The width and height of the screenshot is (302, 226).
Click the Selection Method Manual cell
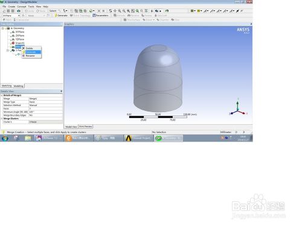click(45, 105)
